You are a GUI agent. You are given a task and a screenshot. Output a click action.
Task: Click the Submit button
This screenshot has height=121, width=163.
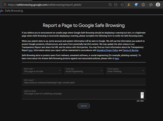tap(84, 106)
